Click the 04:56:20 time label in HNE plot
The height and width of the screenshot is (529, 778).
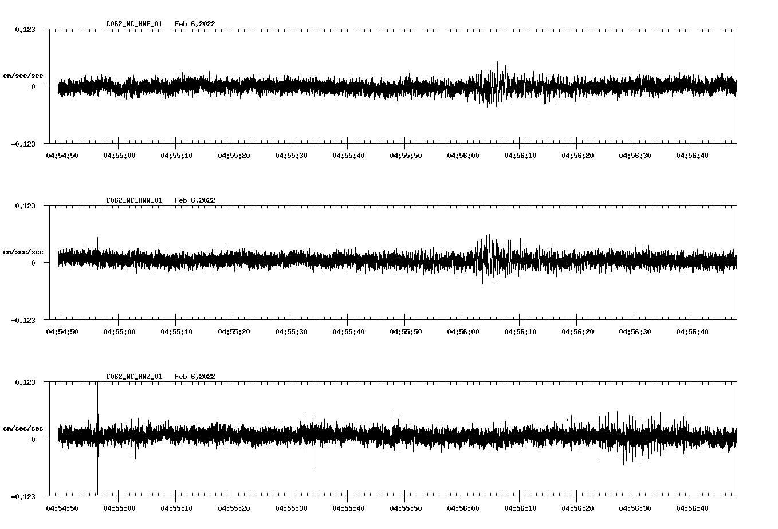[577, 155]
